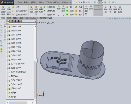Click the Extruded Cut (拉伸切除) tool

(x=31, y=10)
